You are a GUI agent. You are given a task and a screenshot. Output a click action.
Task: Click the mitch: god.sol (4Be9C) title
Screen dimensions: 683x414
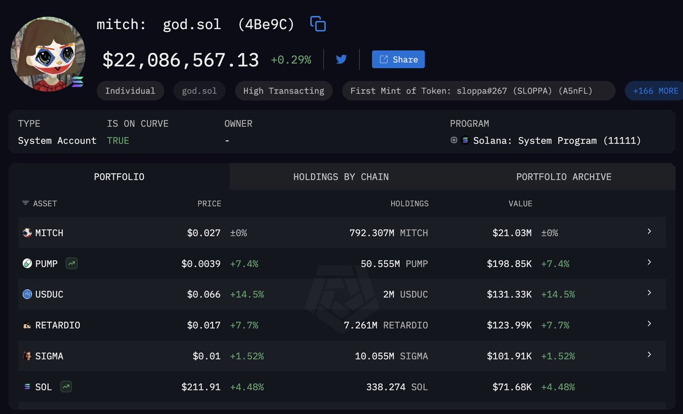click(x=195, y=25)
